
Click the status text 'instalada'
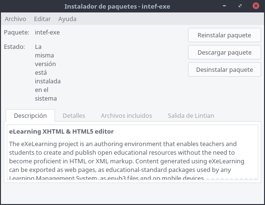[48, 81]
